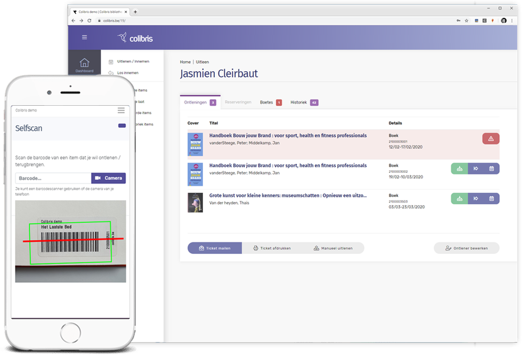Click author text Van der heyden, Thaïs
This screenshot has width=524, height=355.
[x=230, y=203]
